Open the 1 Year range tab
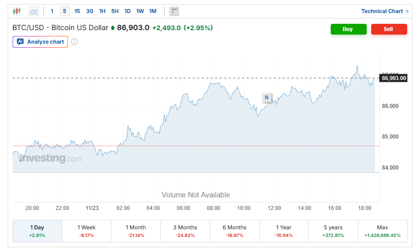The height and width of the screenshot is (250, 418). pyautogui.click(x=284, y=231)
